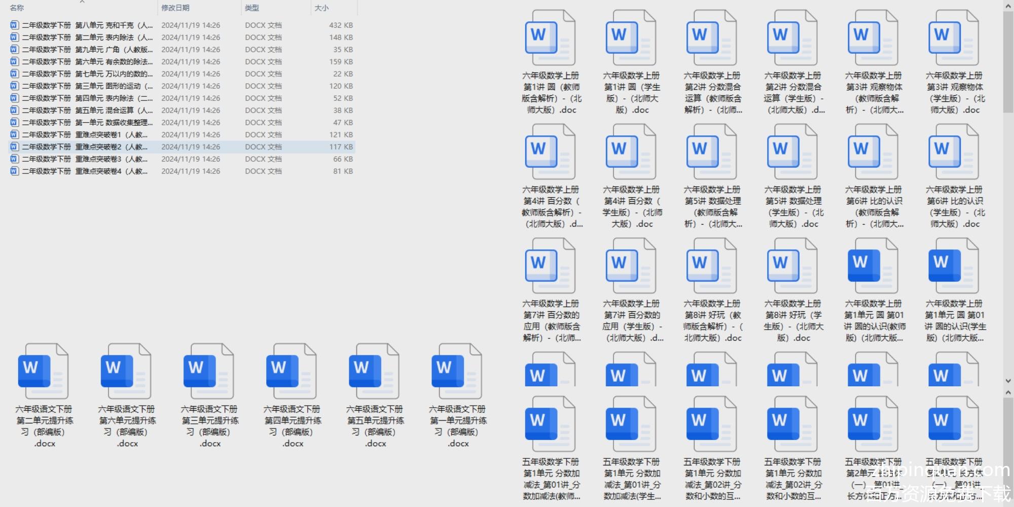The height and width of the screenshot is (507, 1014).
Task: Sort files by 大小 column header
Action: click(321, 8)
